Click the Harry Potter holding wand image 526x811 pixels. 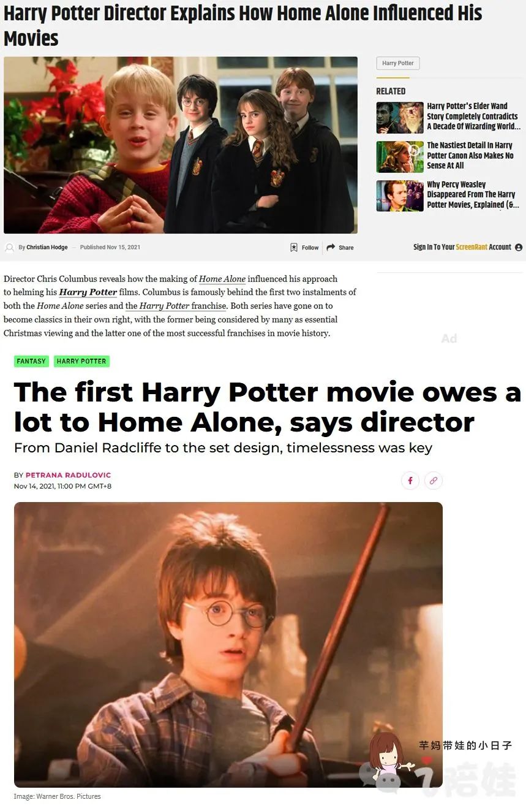(x=228, y=645)
